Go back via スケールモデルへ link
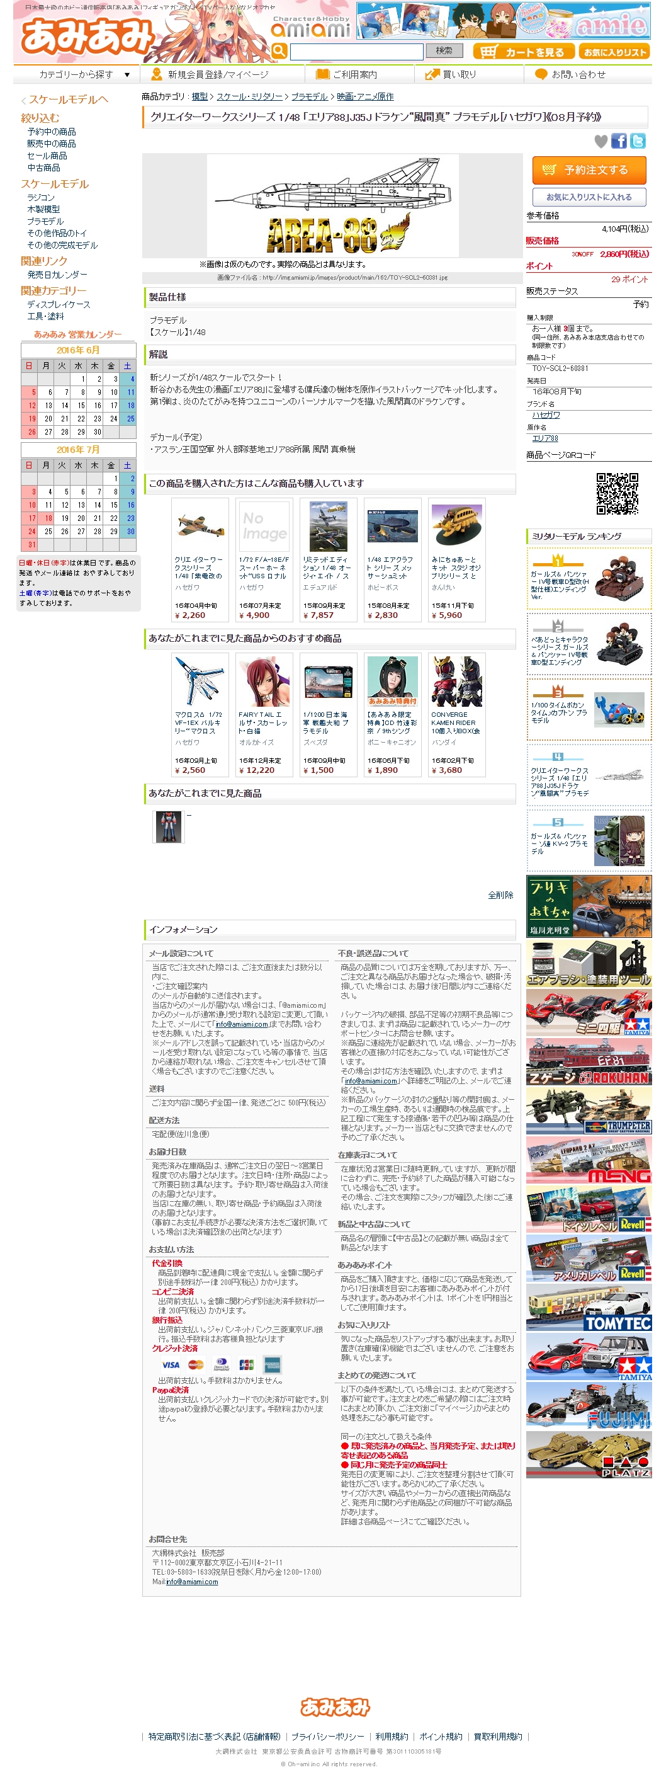This screenshot has width=671, height=1770. tap(68, 100)
